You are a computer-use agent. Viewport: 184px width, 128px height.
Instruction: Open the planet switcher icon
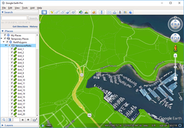coord(94,12)
